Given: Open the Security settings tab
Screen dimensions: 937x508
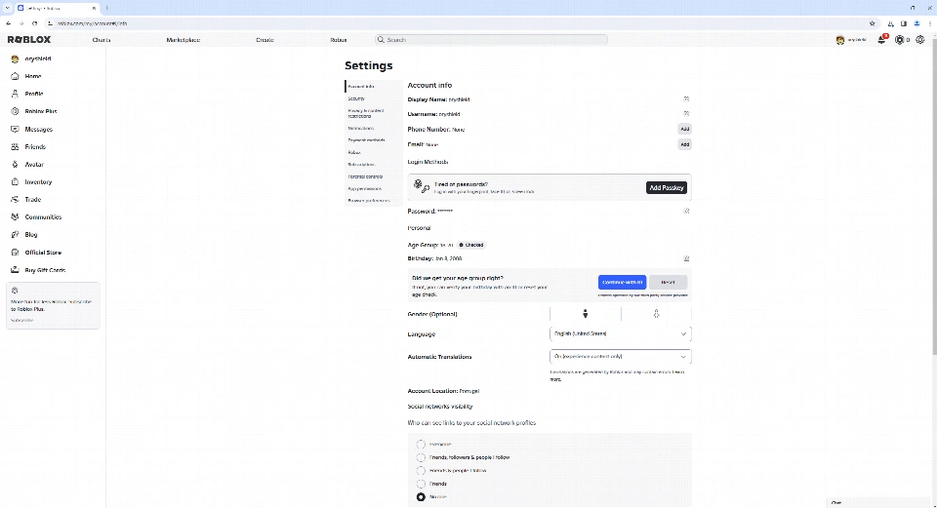Looking at the screenshot, I should click(x=373, y=98).
